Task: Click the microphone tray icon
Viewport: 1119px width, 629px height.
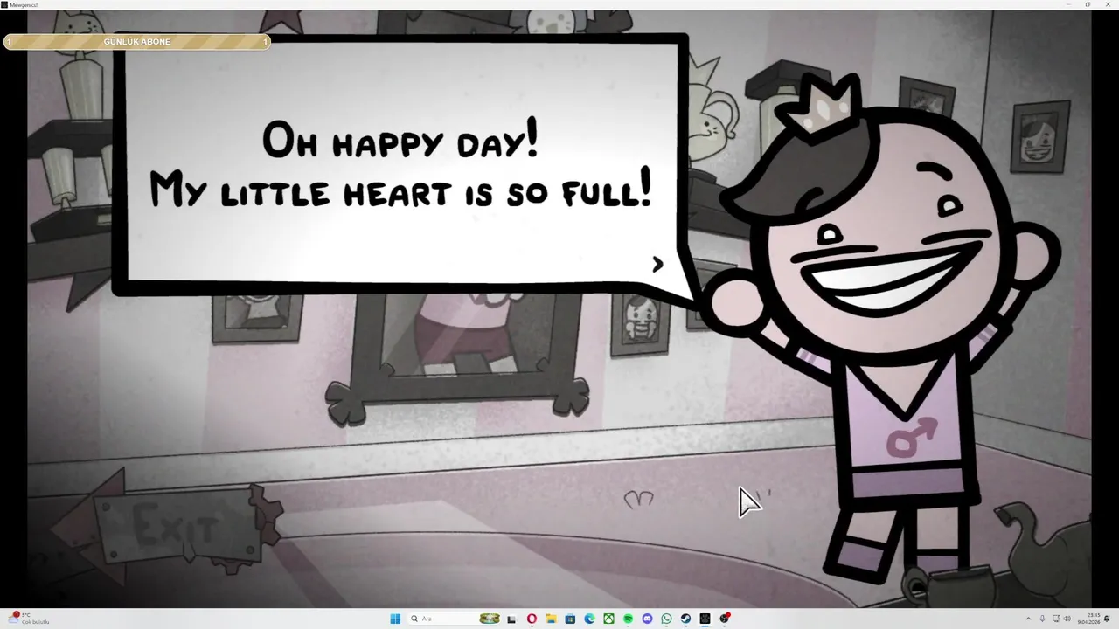Action: [x=1042, y=619]
